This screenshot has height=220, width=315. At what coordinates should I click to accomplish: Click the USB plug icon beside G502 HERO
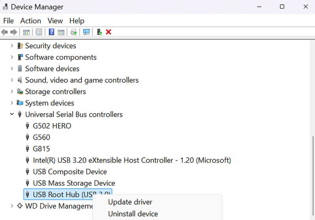tap(28, 126)
